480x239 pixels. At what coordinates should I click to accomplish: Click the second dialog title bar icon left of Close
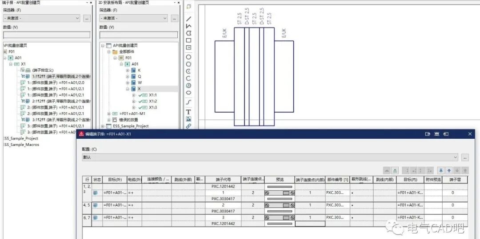pyautogui.click(x=437, y=134)
